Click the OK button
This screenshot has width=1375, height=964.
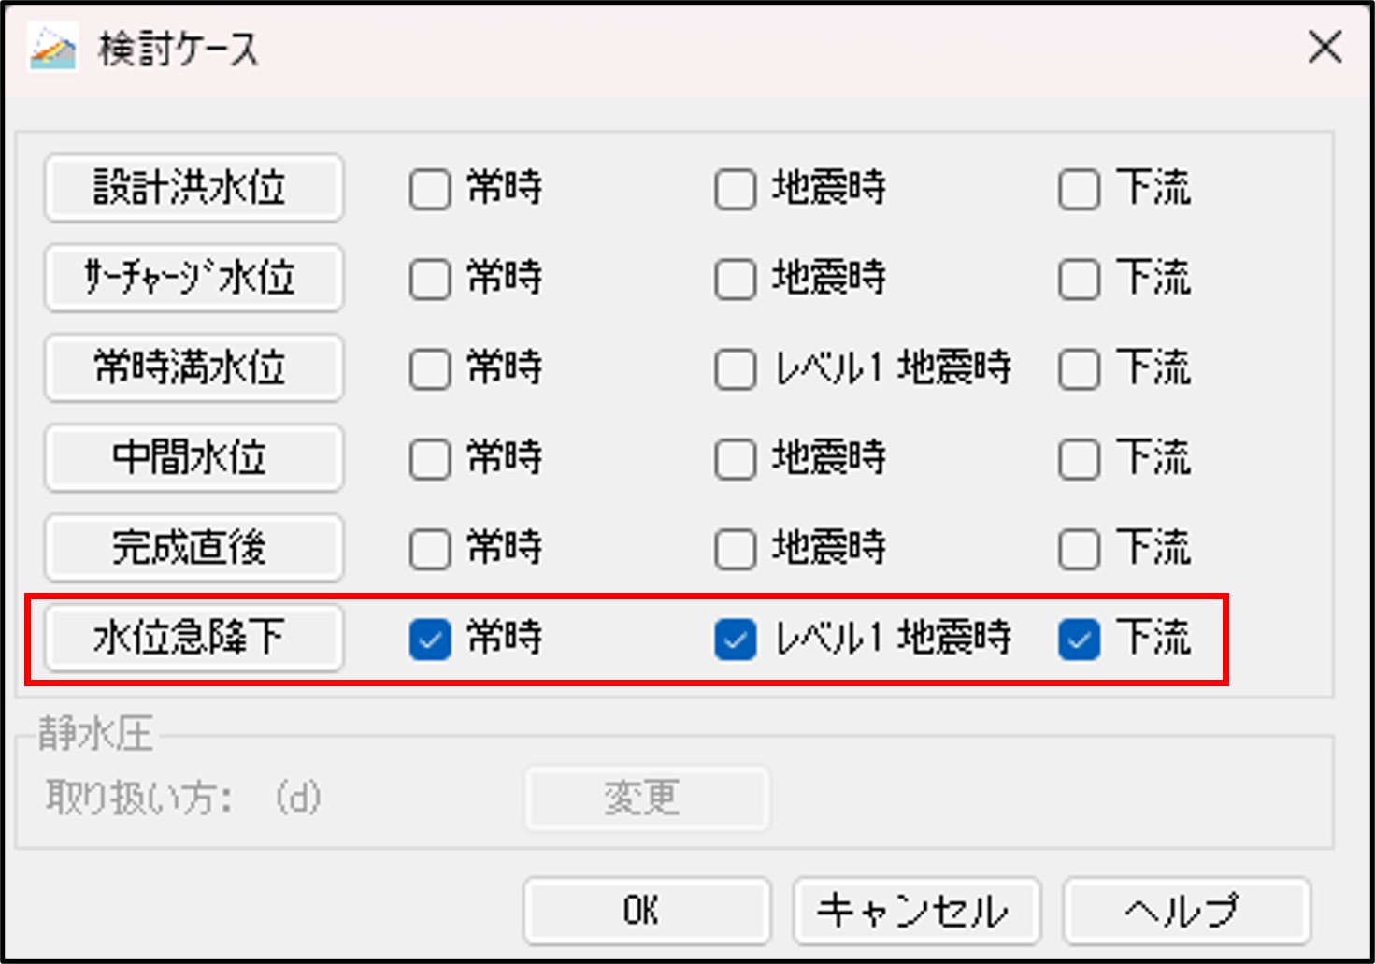(646, 910)
